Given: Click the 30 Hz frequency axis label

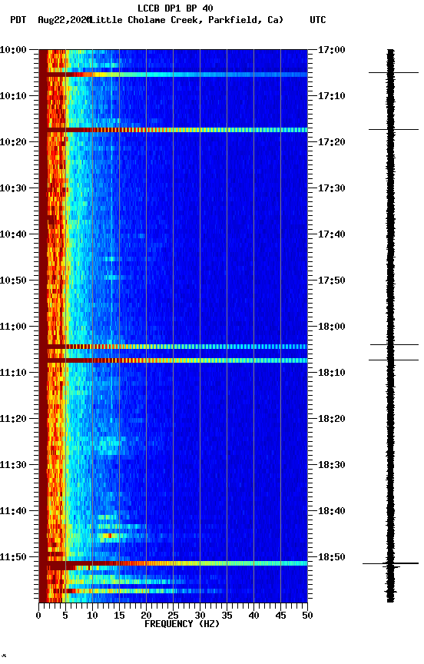Looking at the screenshot, I should click(x=200, y=616).
